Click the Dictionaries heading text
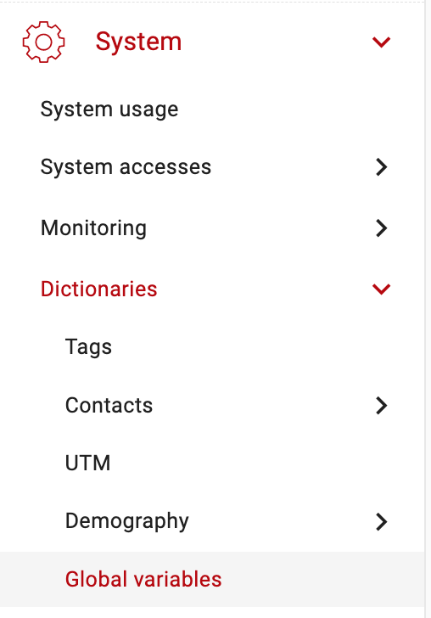 [99, 289]
